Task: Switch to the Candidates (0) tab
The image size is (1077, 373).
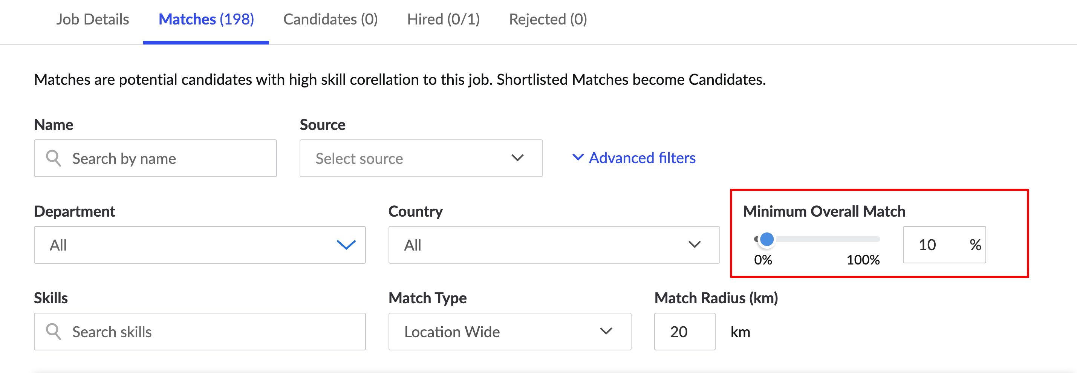Action: click(330, 19)
